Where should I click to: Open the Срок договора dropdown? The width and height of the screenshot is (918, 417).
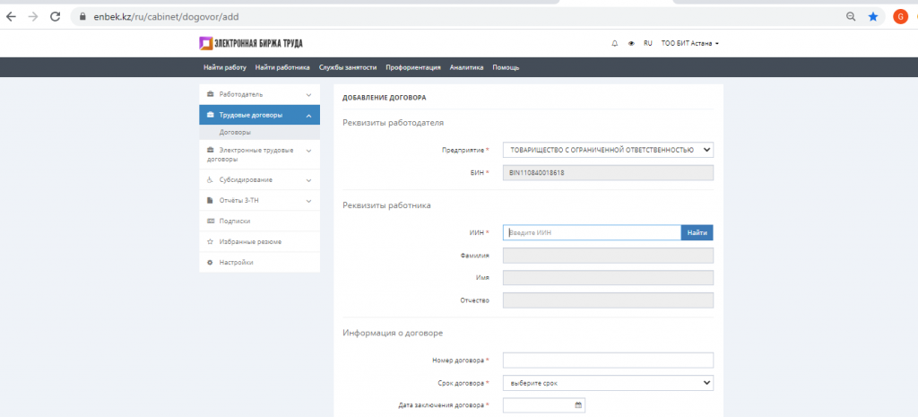coord(608,384)
